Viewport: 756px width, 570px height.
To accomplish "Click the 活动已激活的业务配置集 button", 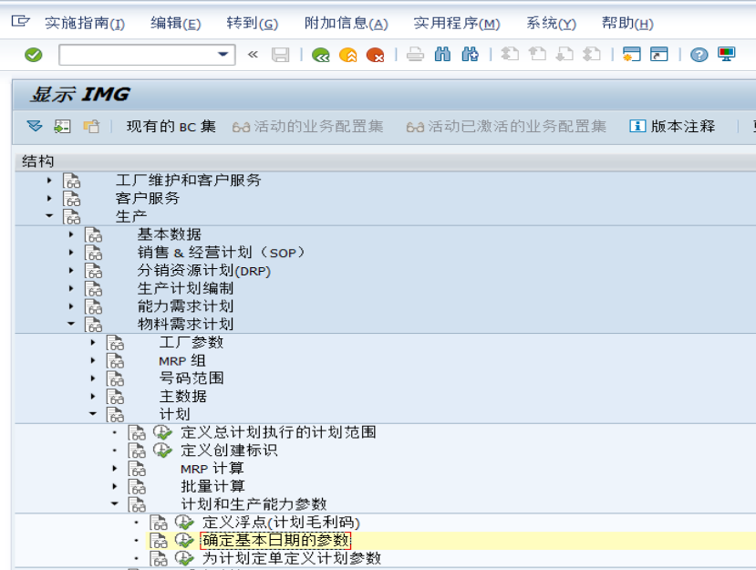I will coord(506,127).
